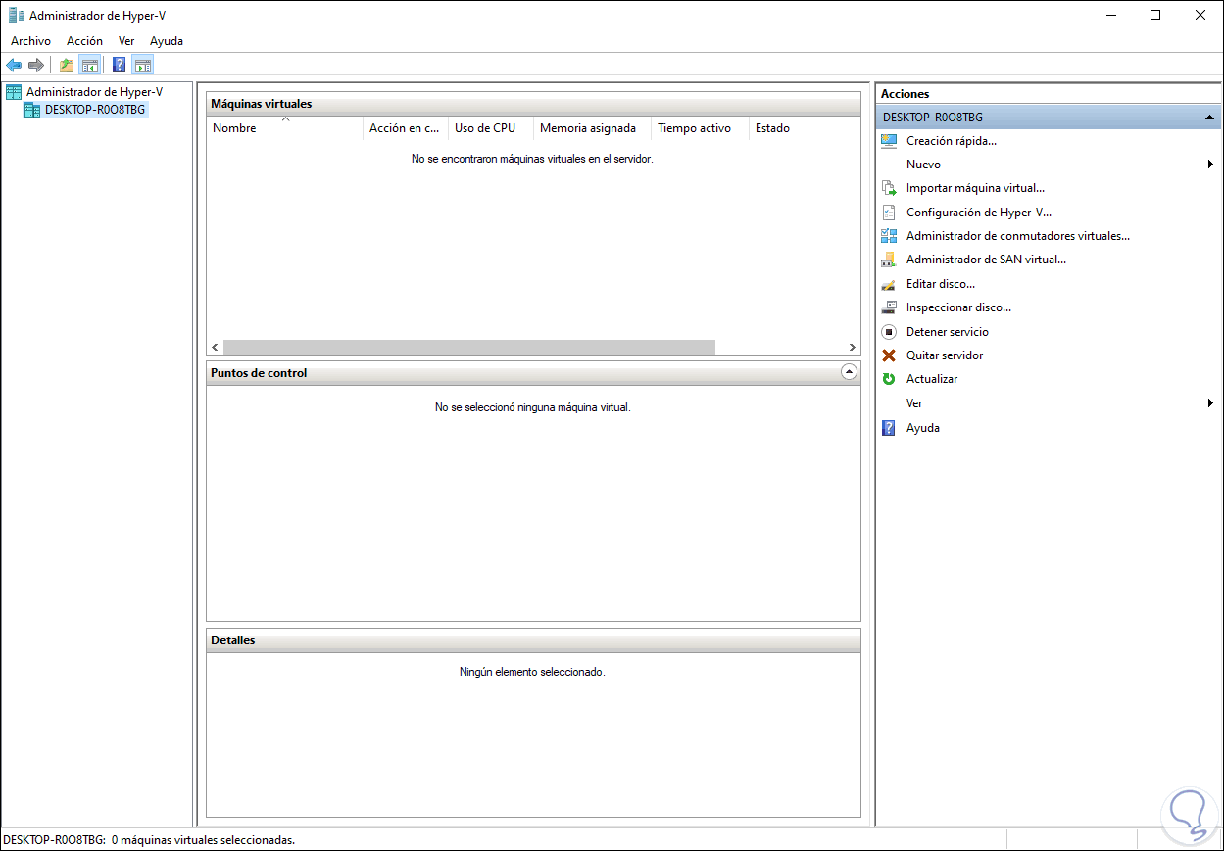
Task: Sort by the Nombre column header
Action: pyautogui.click(x=284, y=128)
